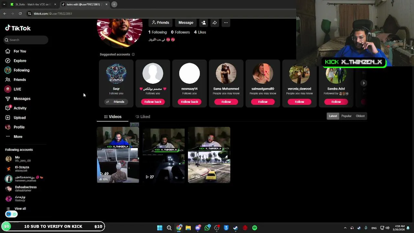
Task: Go to Profile in the sidebar
Action: [15, 127]
